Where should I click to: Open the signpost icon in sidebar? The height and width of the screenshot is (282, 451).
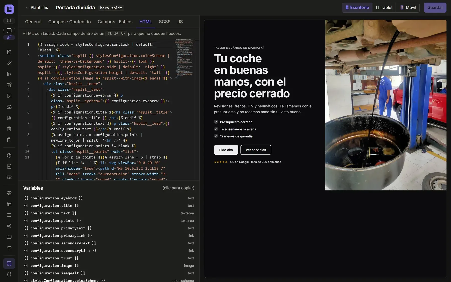coord(9,248)
